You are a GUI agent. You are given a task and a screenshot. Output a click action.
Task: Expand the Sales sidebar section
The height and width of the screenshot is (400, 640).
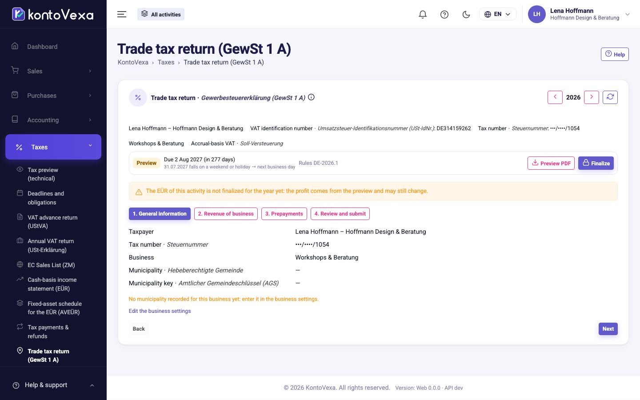(53, 71)
